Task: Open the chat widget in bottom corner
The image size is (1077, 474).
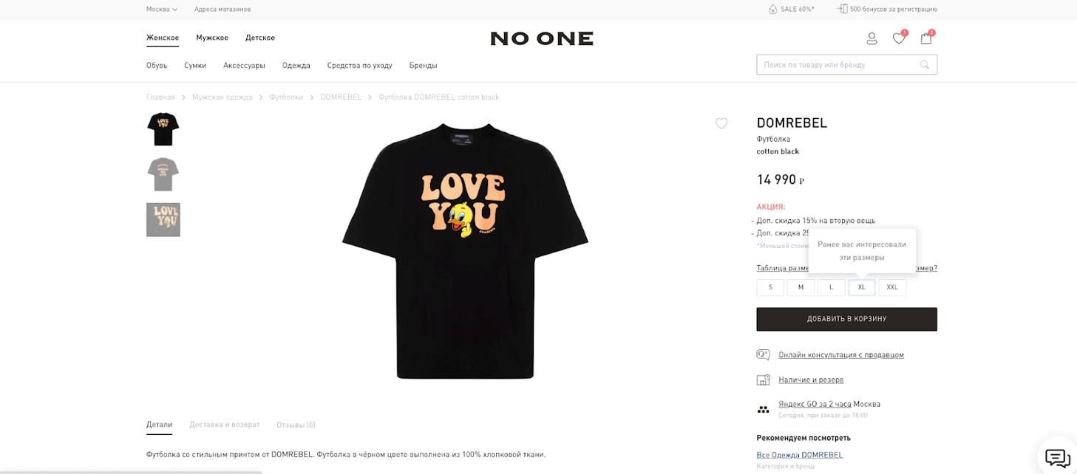Action: [1057, 457]
